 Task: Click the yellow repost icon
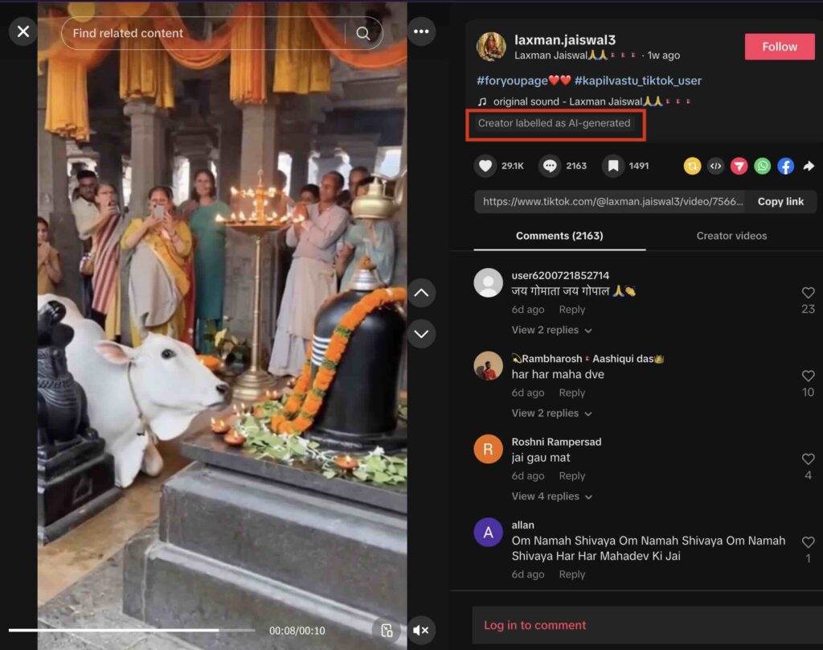[x=692, y=167]
